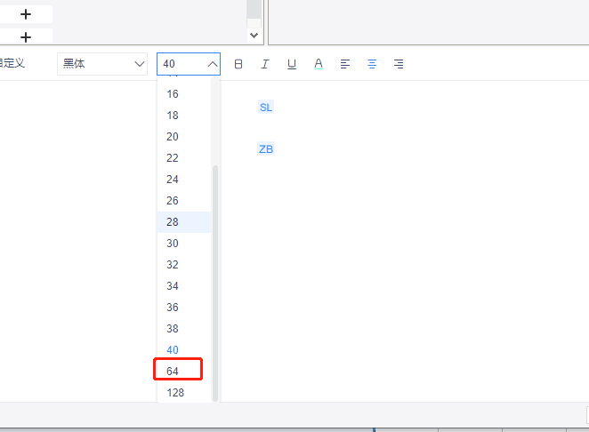Viewport: 589px width, 432px height.
Task: Align text to the right
Action: pyautogui.click(x=399, y=64)
